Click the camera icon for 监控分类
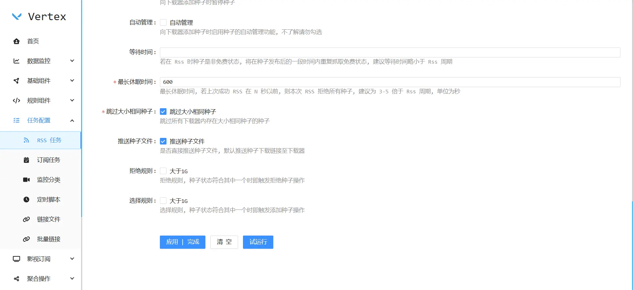This screenshot has width=633, height=290. 26,180
